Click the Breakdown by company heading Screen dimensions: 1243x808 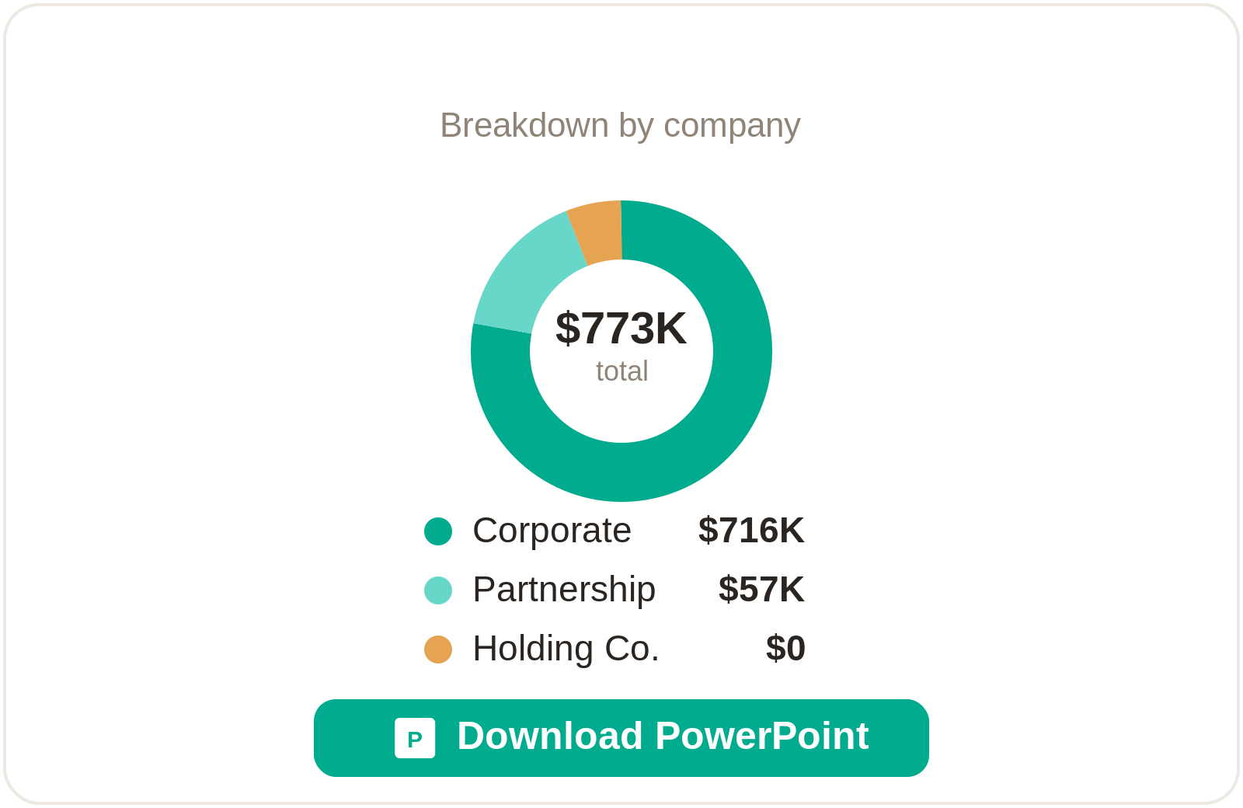click(620, 126)
